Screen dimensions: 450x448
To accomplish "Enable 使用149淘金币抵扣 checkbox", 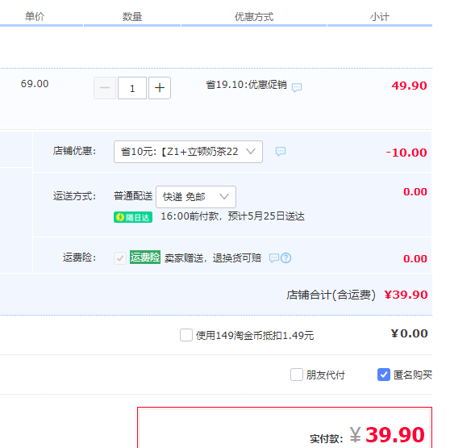I will tap(186, 335).
